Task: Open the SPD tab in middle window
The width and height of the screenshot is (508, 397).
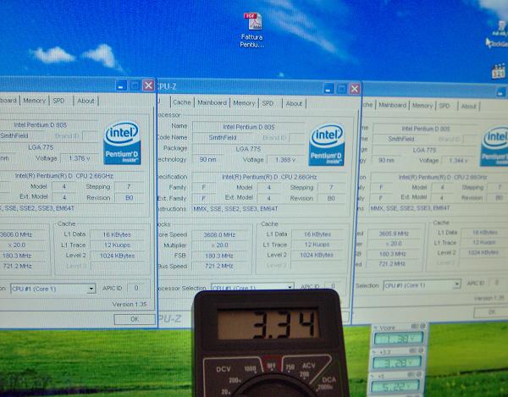Action: tap(268, 103)
